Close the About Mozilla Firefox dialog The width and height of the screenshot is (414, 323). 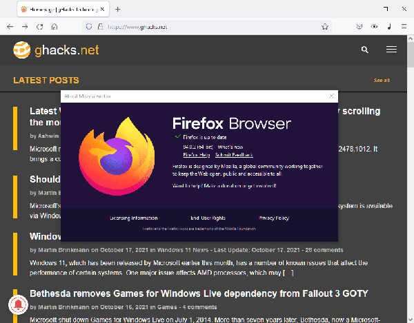[332, 96]
